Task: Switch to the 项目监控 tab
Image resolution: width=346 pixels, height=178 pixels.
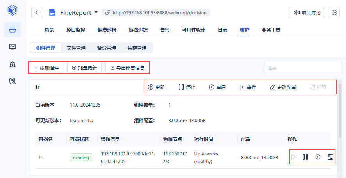Action: 75,30
